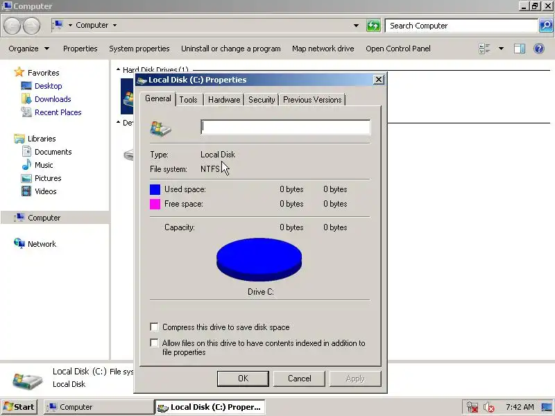
Task: Click the Music note icon
Action: 26,165
